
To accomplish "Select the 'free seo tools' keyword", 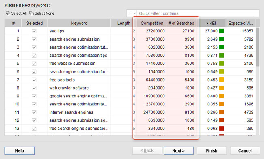I will 62,80.
